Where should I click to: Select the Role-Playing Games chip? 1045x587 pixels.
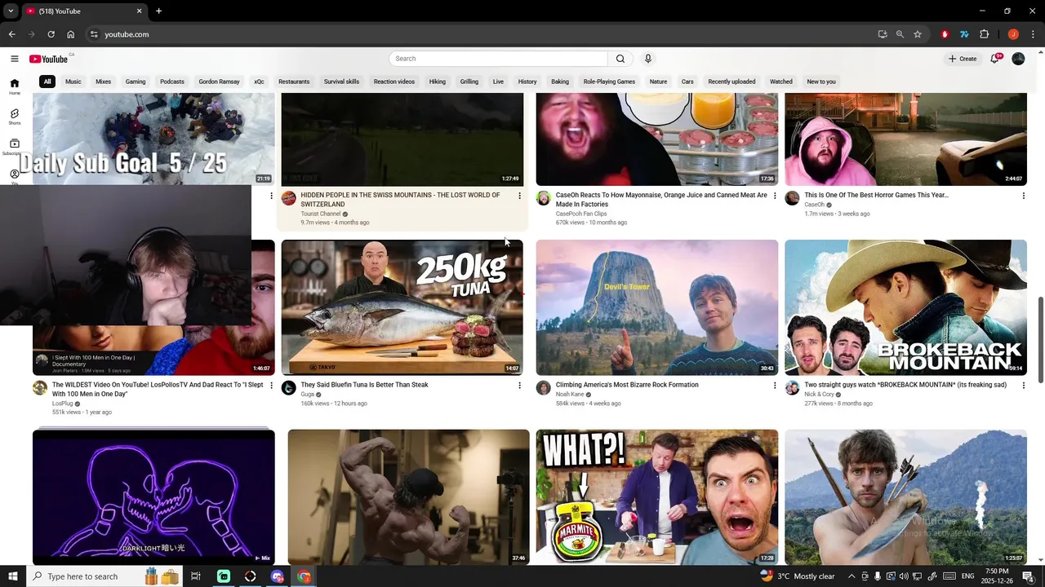click(609, 82)
